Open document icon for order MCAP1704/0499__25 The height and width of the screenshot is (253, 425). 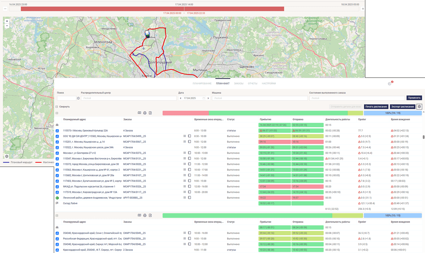189,136
